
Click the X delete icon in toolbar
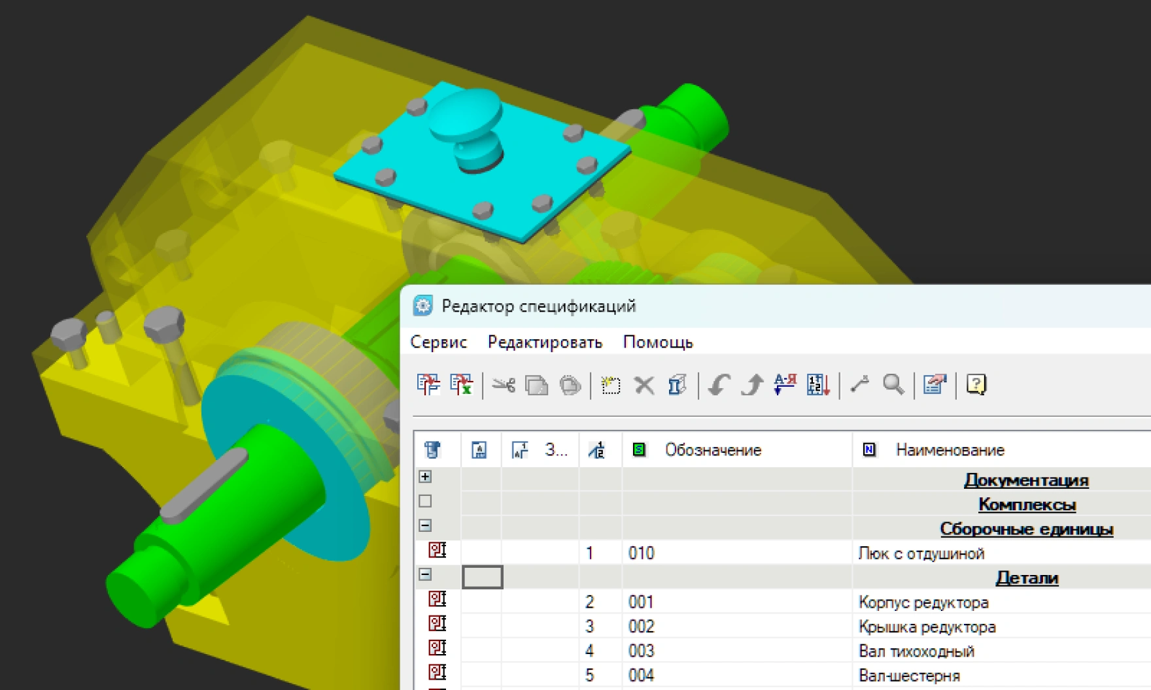pos(644,385)
